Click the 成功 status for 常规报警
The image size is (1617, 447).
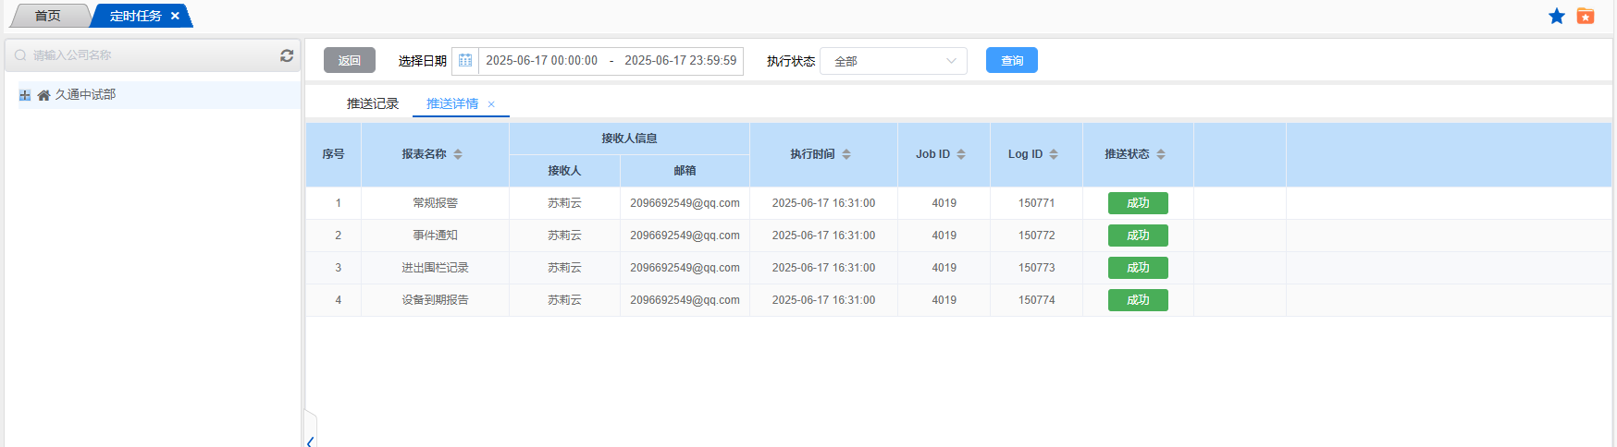[1138, 203]
